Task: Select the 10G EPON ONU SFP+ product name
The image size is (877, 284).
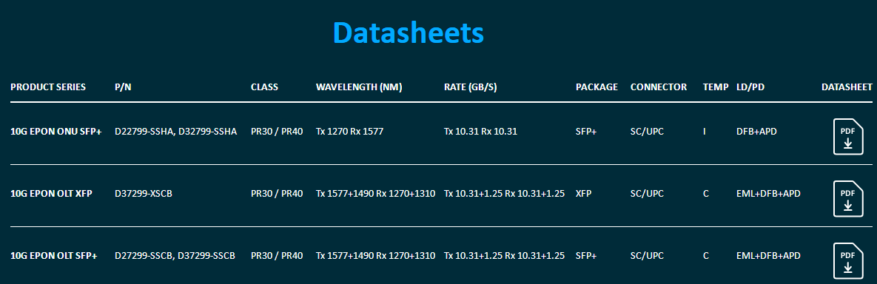Action: 56,132
